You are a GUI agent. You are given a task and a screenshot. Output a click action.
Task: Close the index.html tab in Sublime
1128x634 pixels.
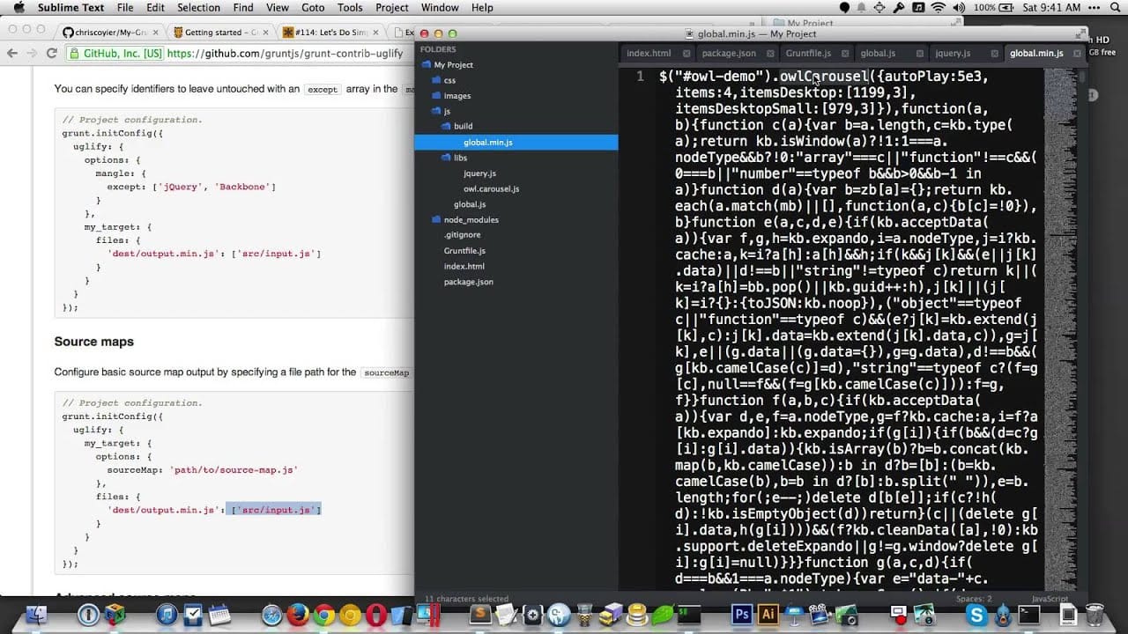click(685, 54)
